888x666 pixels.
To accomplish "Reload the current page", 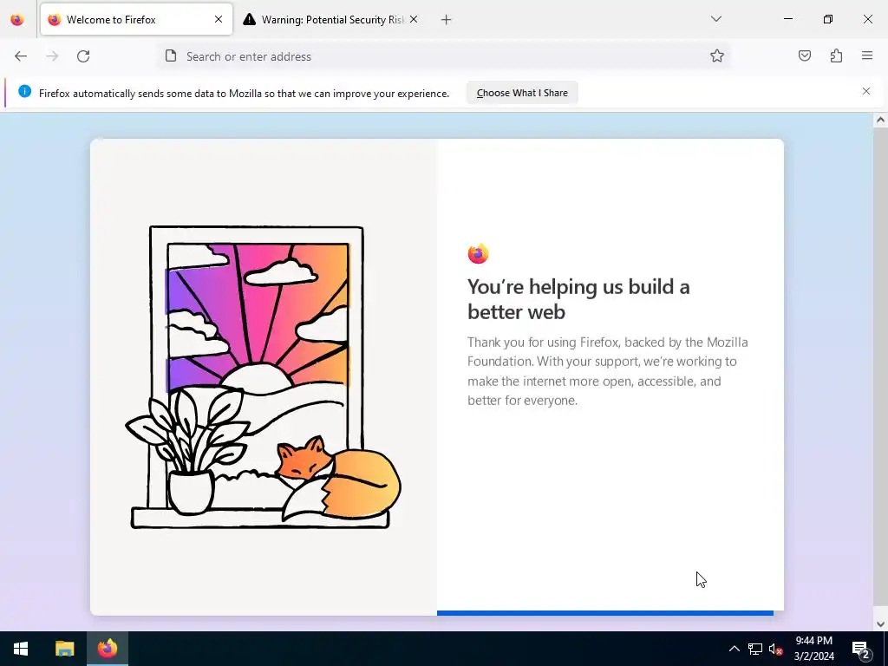I will pyautogui.click(x=83, y=56).
